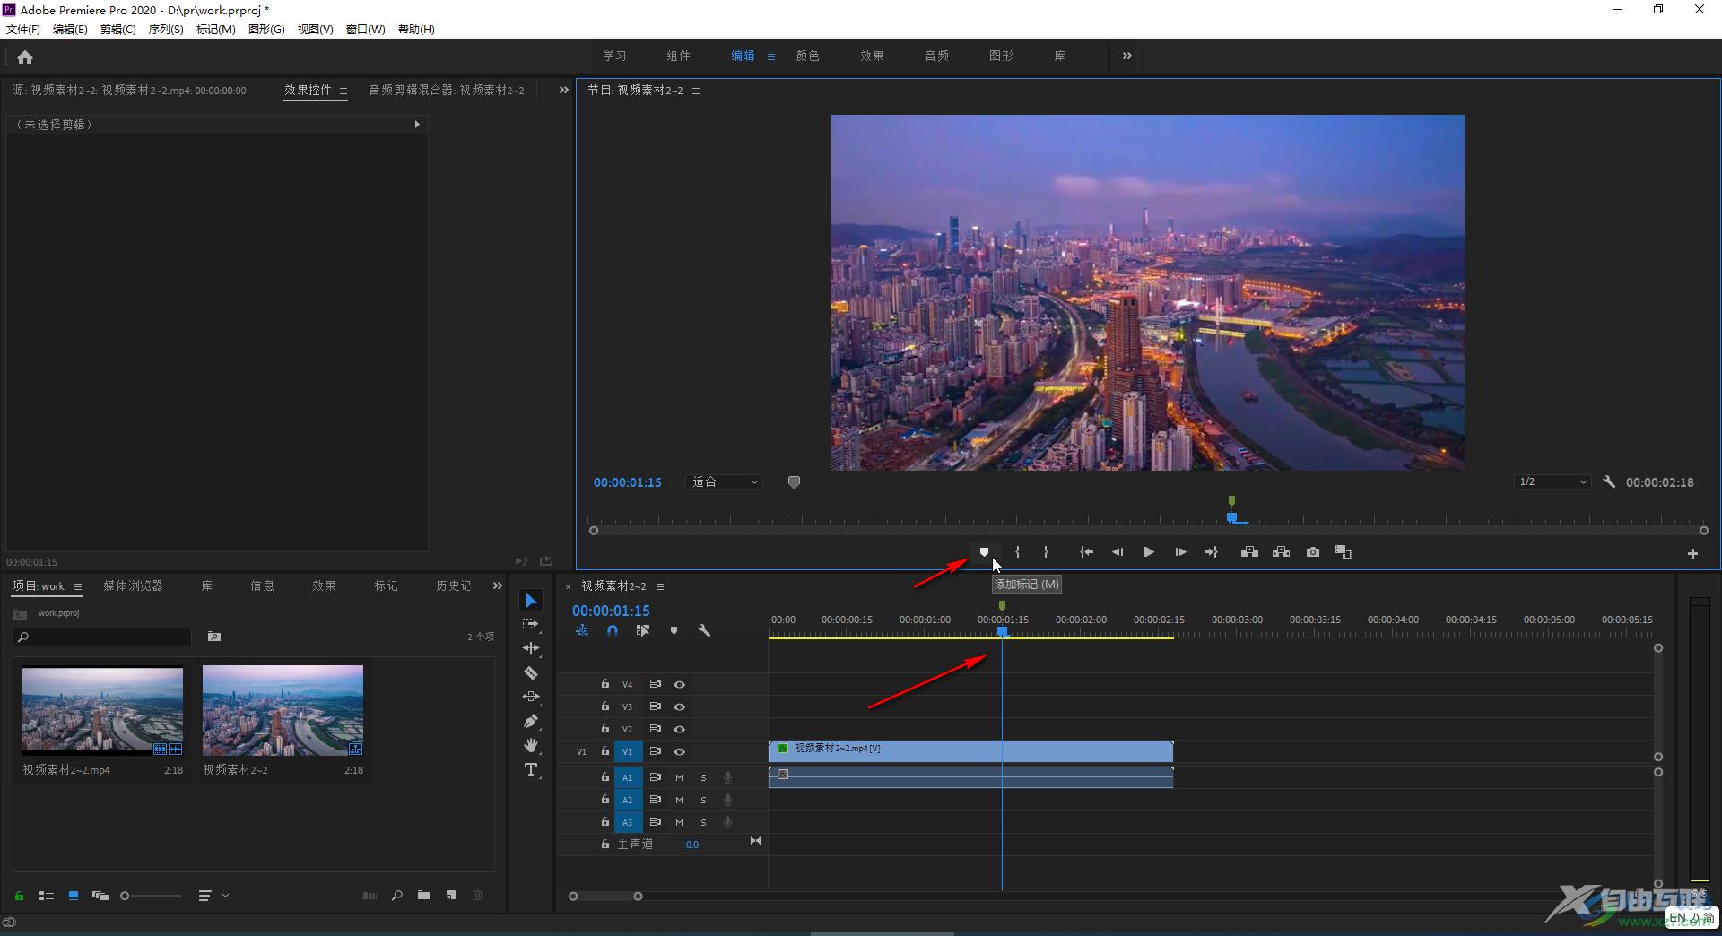Click find magnifier in project panel
1722x936 pixels.
[x=396, y=896]
